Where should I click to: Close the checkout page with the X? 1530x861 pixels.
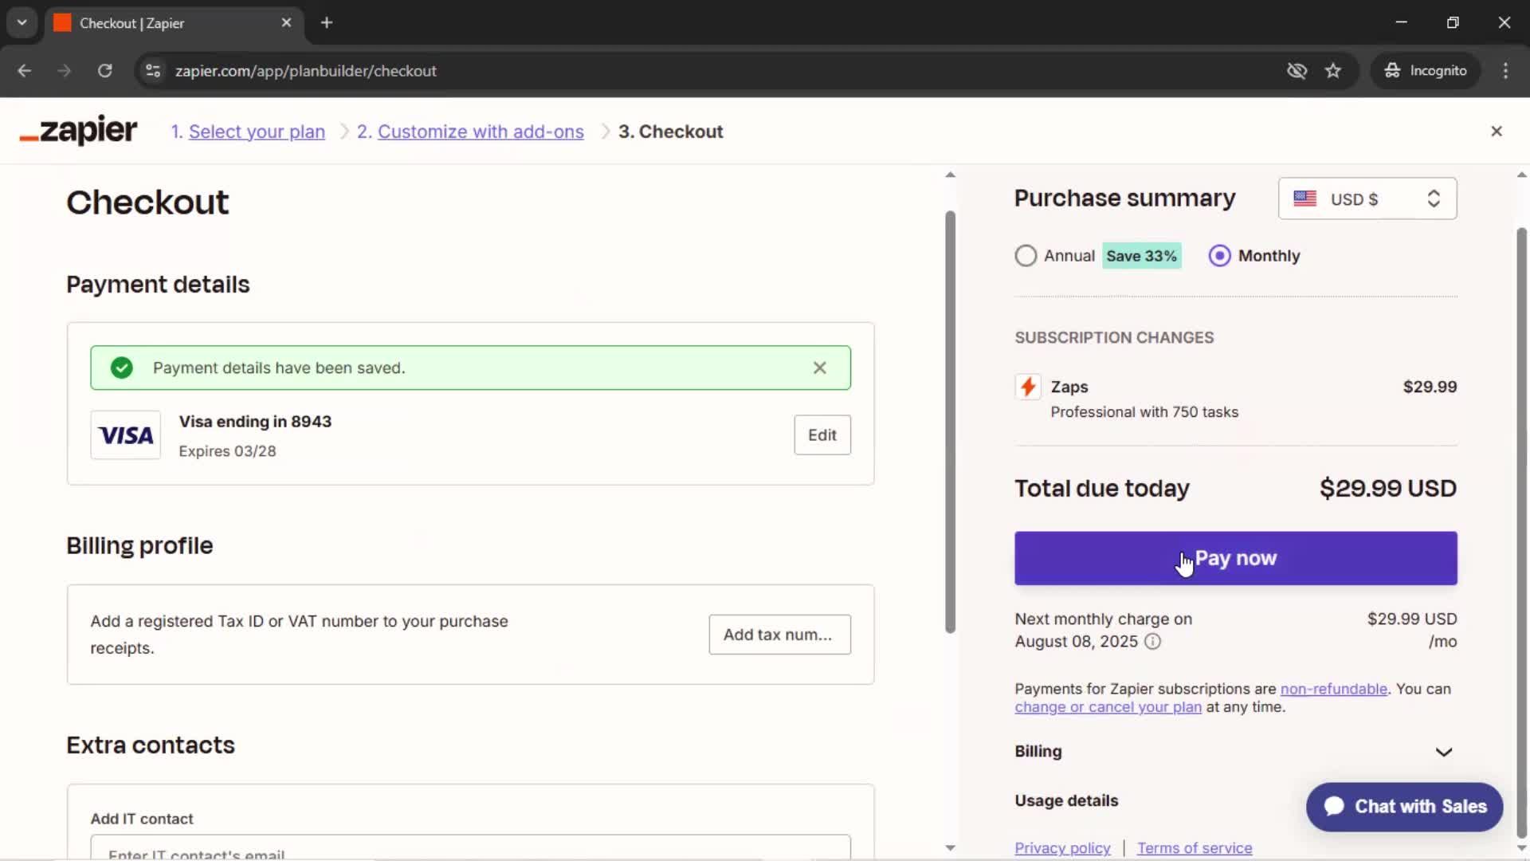(1497, 132)
